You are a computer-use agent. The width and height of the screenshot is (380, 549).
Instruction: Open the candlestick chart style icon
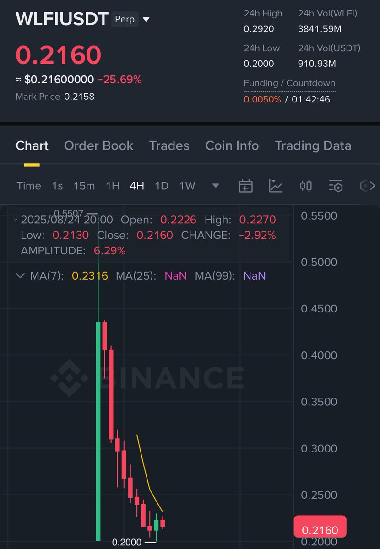(305, 186)
